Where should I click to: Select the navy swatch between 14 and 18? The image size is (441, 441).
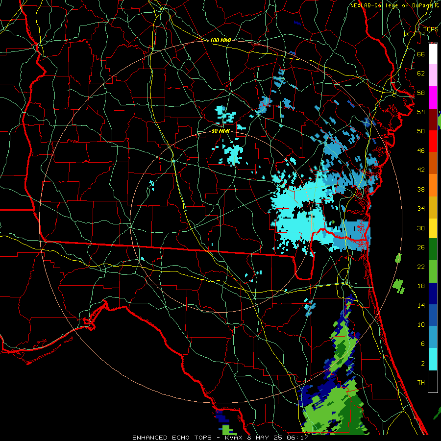(x=433, y=294)
